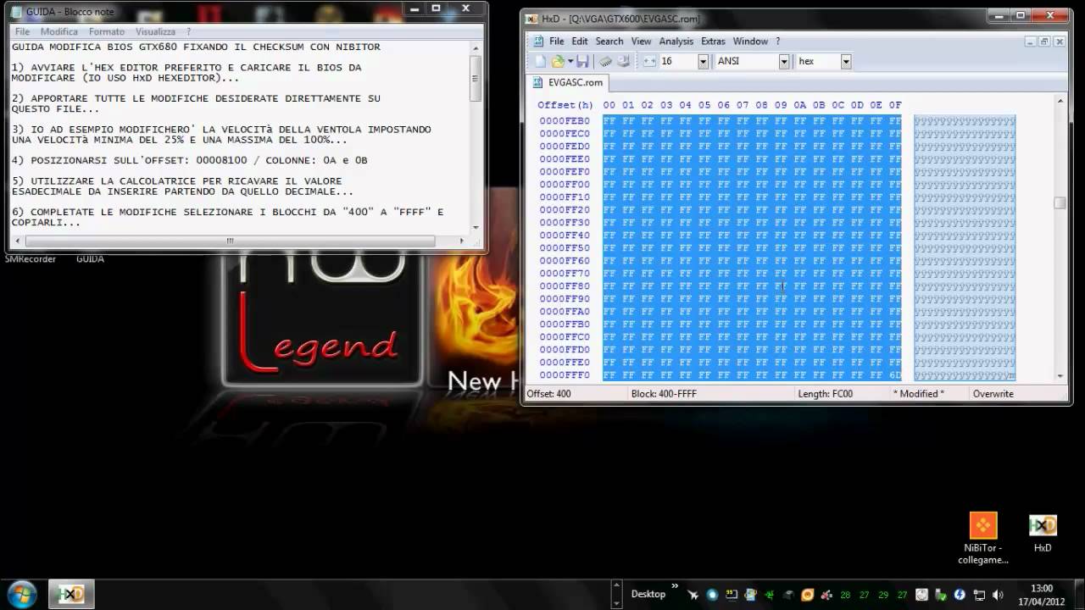Image resolution: width=1085 pixels, height=610 pixels.
Task: Click the bytes-per-row icon beside the 16 field
Action: tap(649, 61)
